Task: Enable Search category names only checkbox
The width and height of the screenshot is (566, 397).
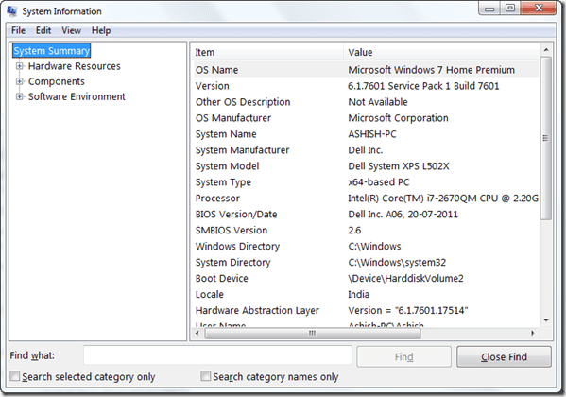Action: point(205,376)
